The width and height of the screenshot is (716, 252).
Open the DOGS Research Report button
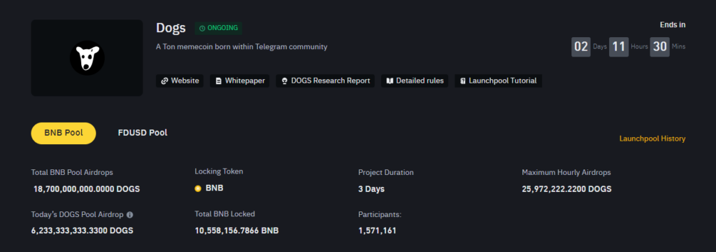pyautogui.click(x=325, y=81)
